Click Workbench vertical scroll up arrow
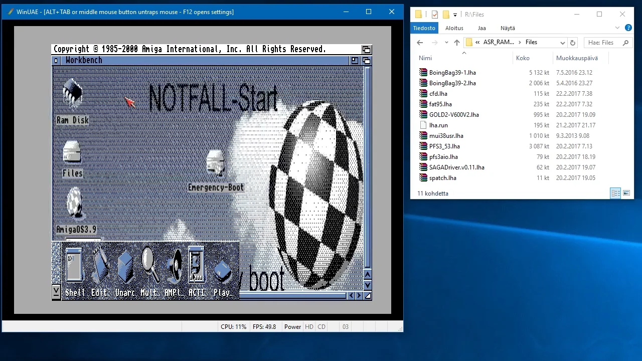 (368, 275)
